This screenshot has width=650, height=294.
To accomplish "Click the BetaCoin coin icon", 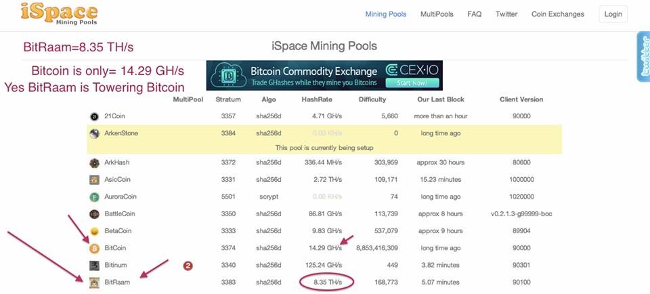I will pyautogui.click(x=95, y=231).
